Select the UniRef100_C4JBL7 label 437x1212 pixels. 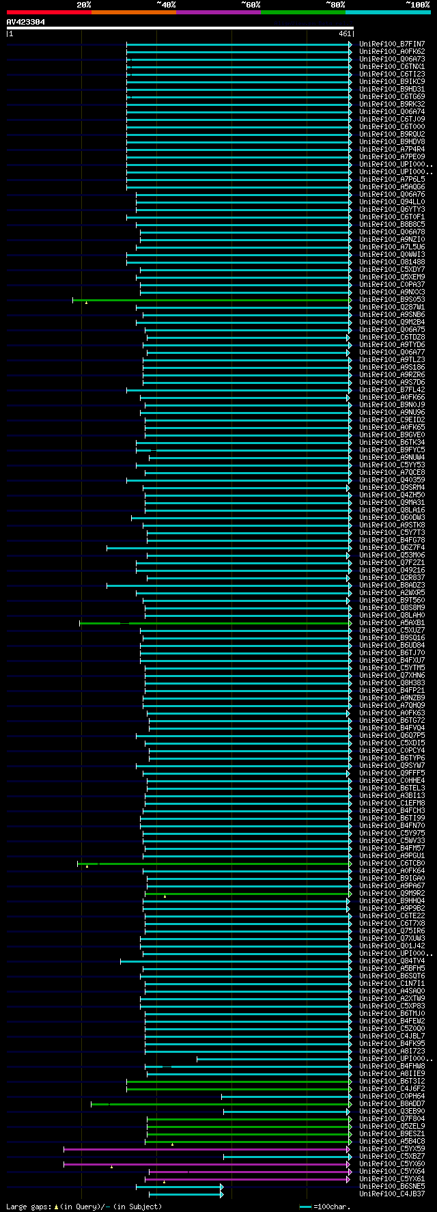[x=392, y=1036]
